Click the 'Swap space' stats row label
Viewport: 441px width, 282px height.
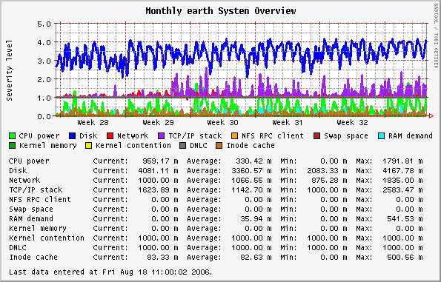[31, 209]
